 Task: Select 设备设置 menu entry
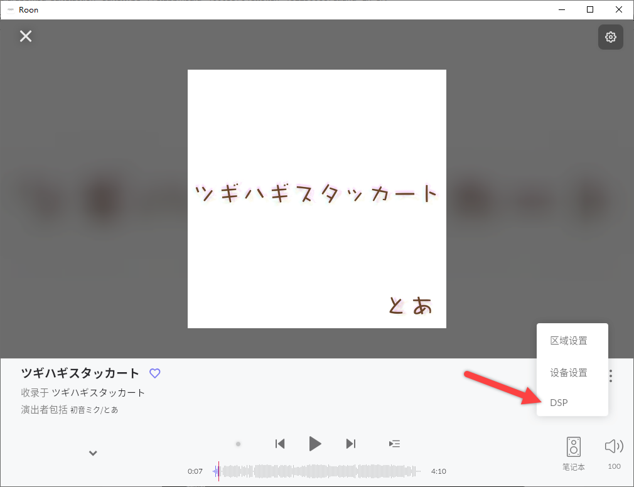coord(572,373)
